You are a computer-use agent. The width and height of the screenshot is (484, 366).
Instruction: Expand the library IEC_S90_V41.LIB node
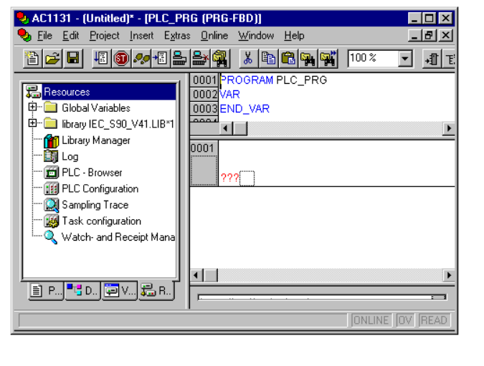[32, 124]
